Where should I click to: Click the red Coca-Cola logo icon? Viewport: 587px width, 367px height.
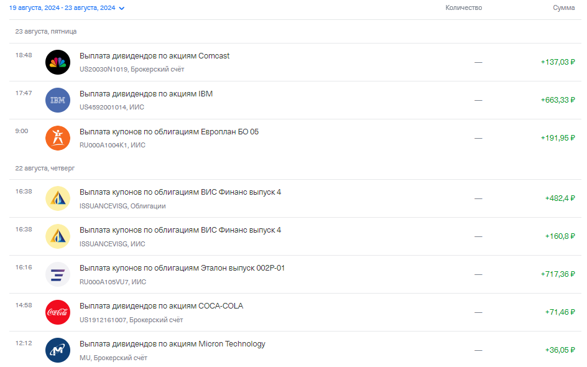58,312
